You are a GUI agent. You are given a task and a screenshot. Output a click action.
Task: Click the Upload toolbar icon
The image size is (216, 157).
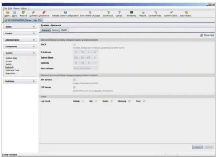[120, 12]
